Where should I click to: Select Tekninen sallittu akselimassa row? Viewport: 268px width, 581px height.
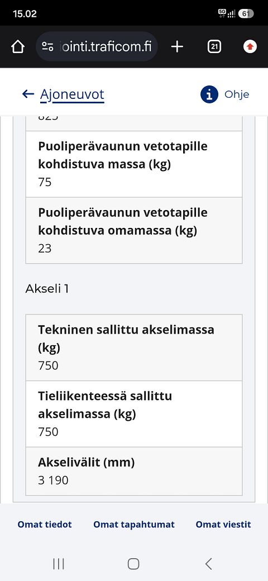134,347
